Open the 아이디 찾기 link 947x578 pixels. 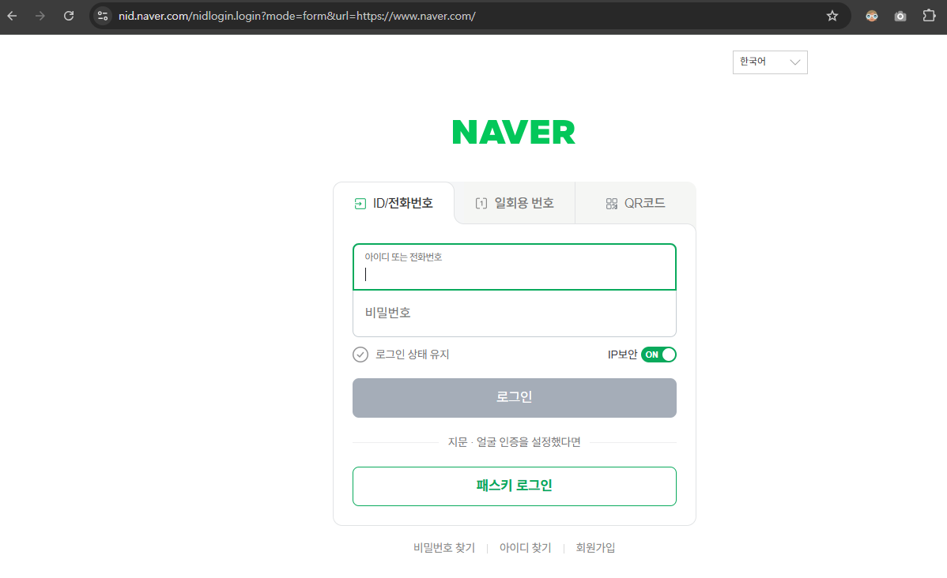click(526, 548)
